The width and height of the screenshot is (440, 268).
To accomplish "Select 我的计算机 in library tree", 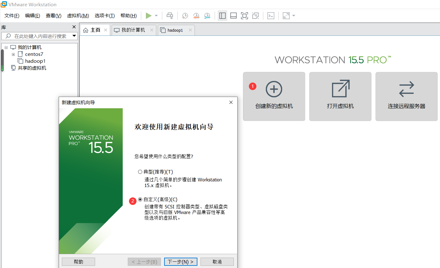I will (30, 47).
